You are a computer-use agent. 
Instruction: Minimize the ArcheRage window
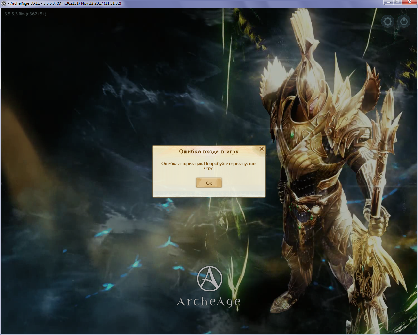388,2
